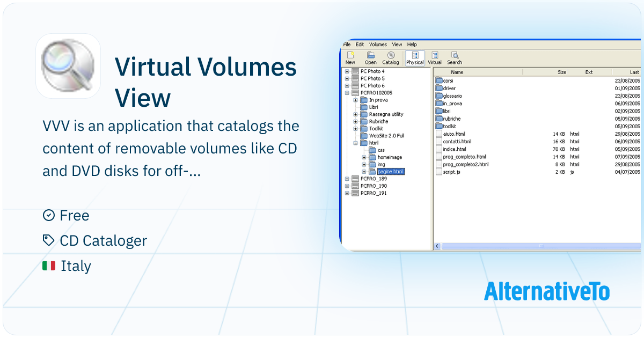The height and width of the screenshot is (338, 644).
Task: Switch to Physical view icon
Action: 415,55
